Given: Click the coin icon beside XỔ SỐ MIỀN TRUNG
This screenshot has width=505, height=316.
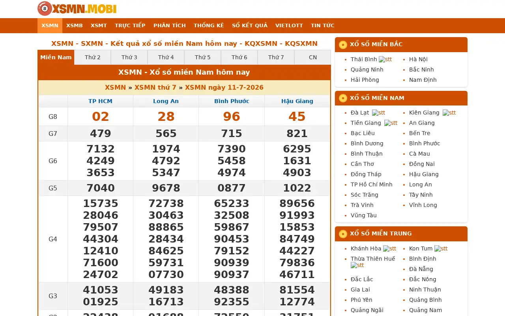Looking at the screenshot, I should 343,234.
